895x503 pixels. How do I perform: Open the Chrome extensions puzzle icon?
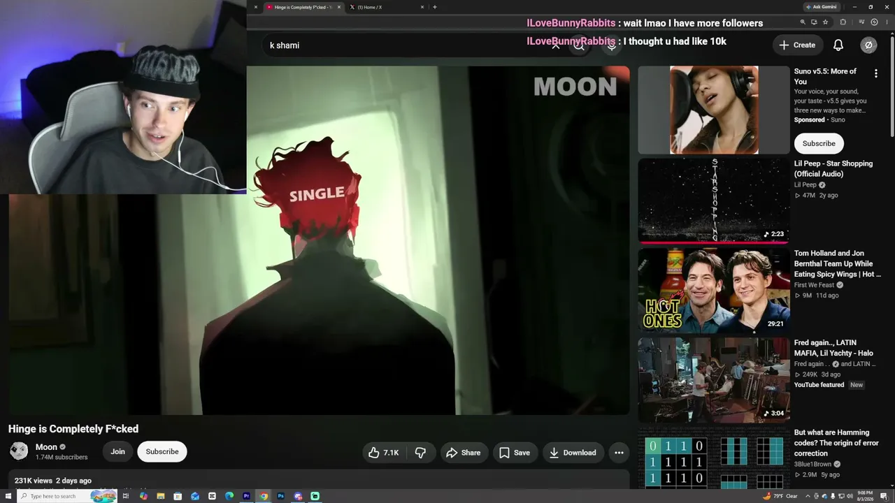tap(843, 22)
